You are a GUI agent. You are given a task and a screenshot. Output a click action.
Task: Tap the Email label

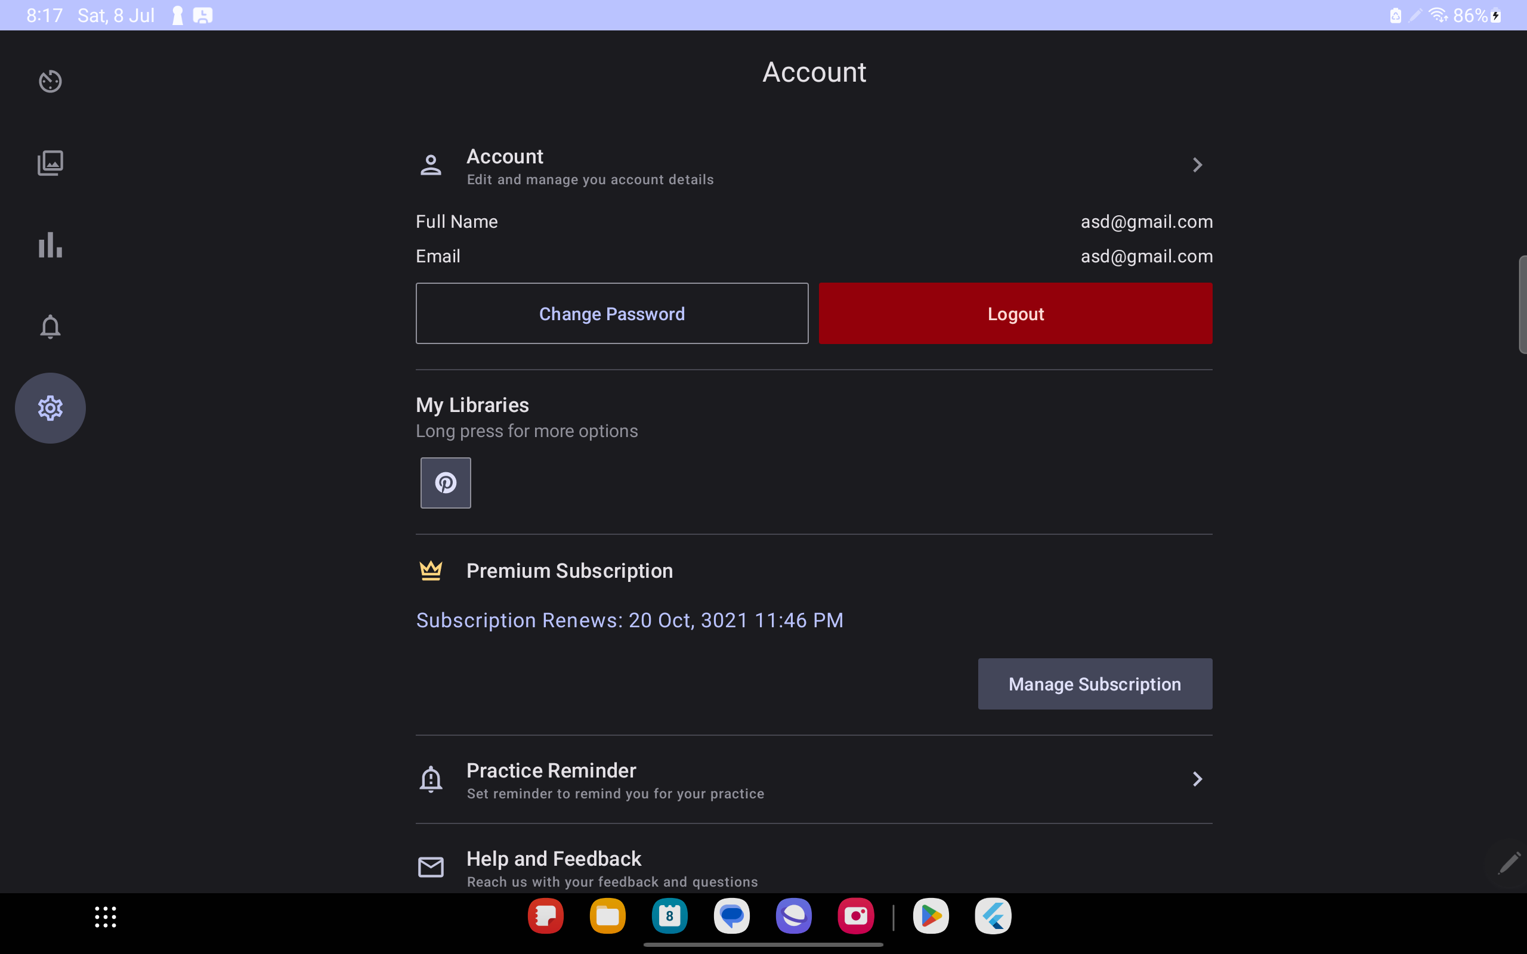438,256
